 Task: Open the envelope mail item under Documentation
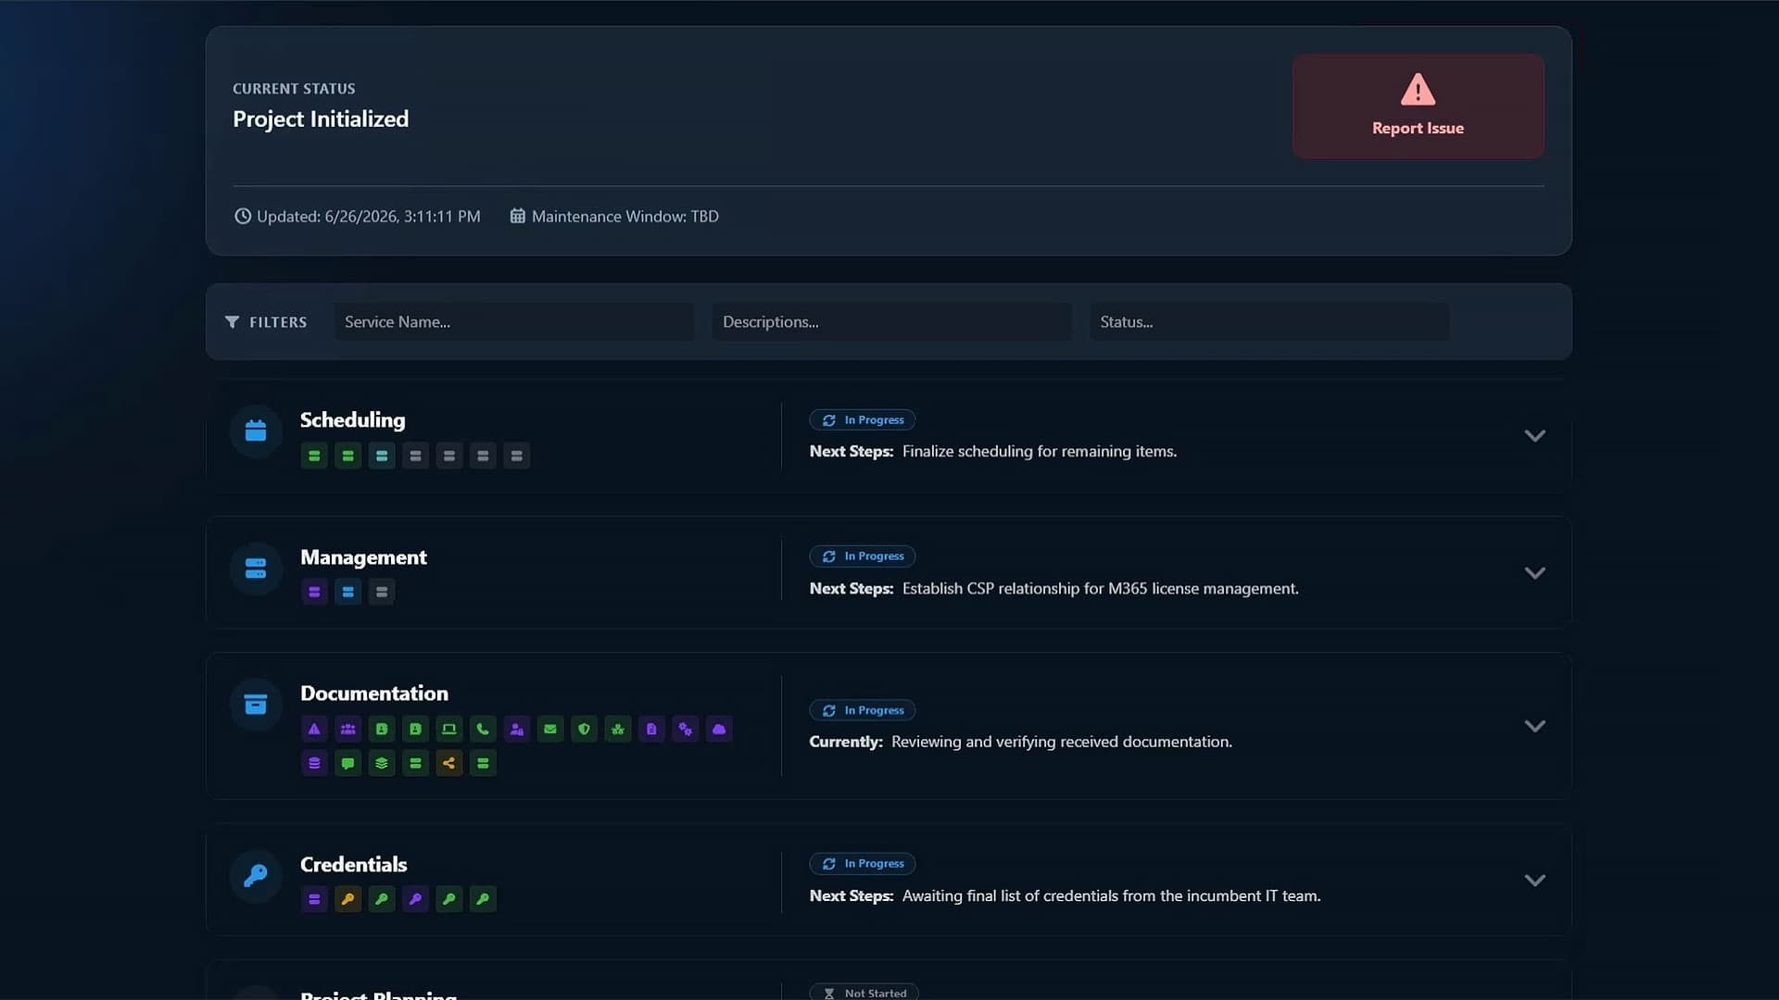[x=550, y=730]
